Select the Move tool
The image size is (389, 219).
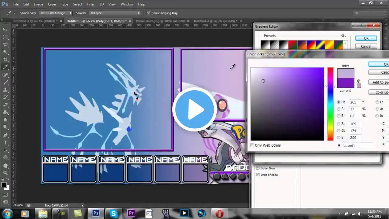click(x=5, y=30)
